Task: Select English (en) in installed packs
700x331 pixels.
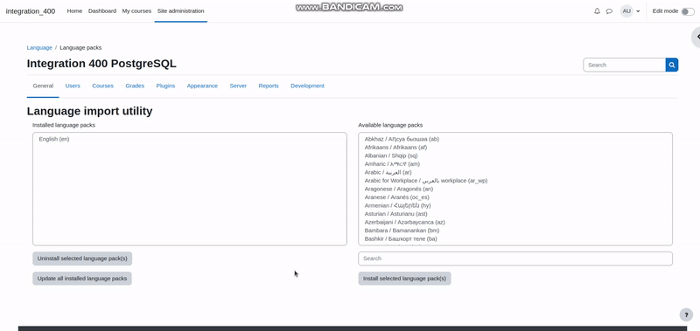Action: 189,139
